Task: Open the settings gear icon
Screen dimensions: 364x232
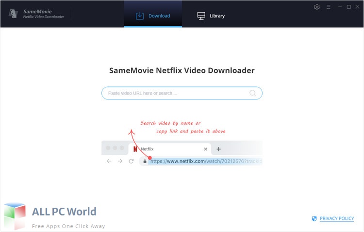Action: [316, 7]
